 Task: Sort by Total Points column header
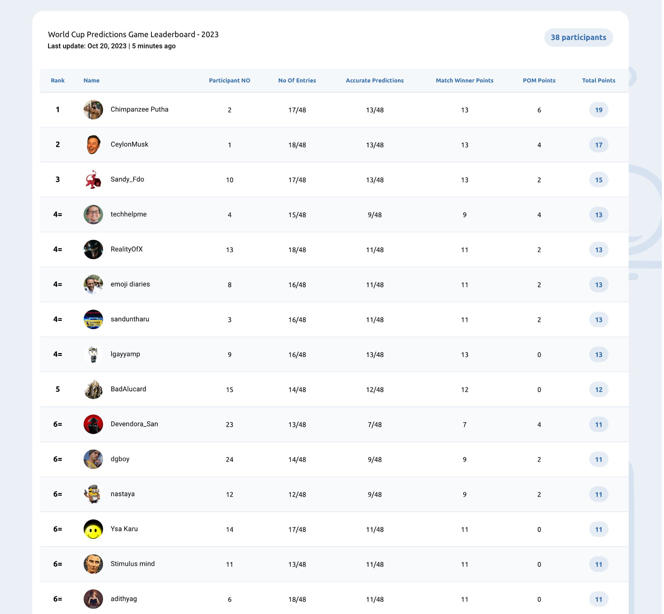[x=598, y=80]
